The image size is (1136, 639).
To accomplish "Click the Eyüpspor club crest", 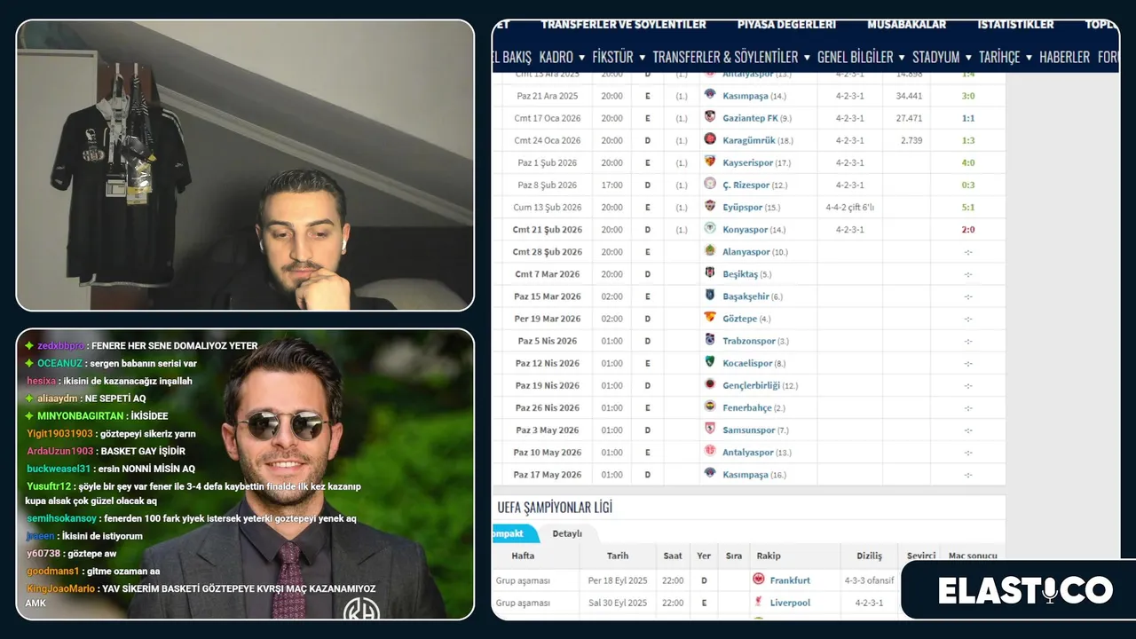I will pyautogui.click(x=710, y=206).
